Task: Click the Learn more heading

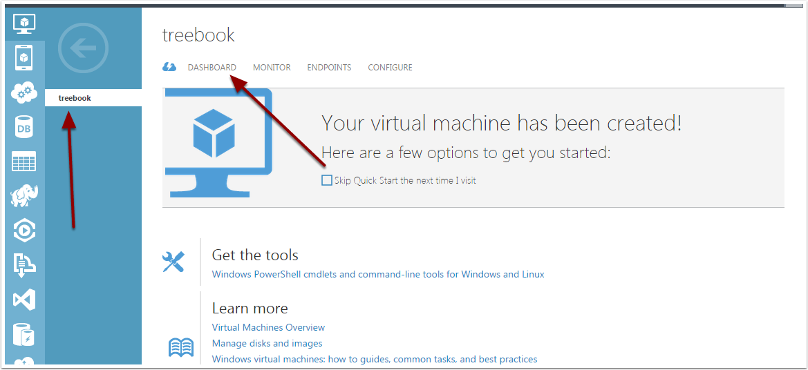Action: (x=250, y=309)
